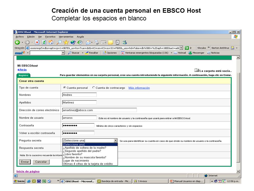Viewport: 254px width, 191px height.
Task: Select Cuenta de contracargo radio button
Action: (x=93, y=88)
